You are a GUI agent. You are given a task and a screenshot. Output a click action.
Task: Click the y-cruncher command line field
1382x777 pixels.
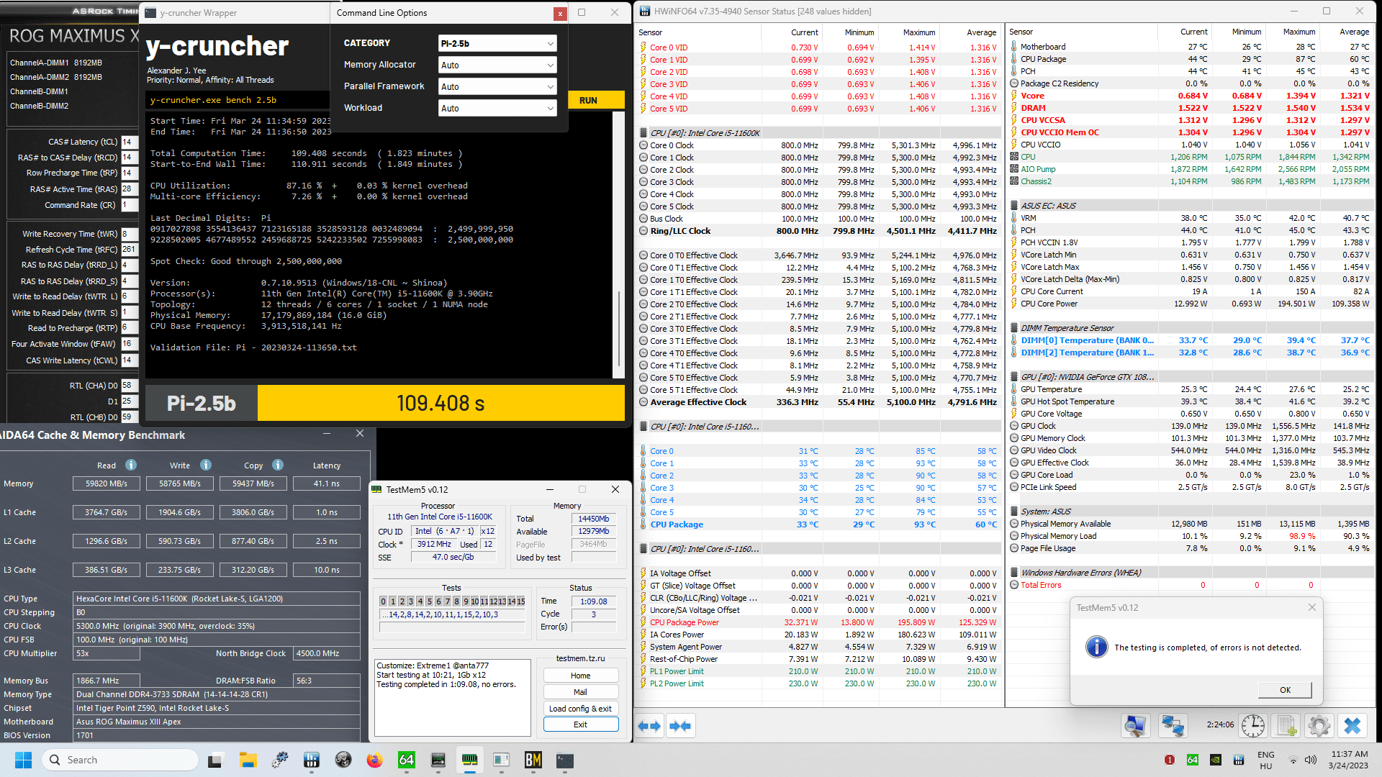pos(238,101)
